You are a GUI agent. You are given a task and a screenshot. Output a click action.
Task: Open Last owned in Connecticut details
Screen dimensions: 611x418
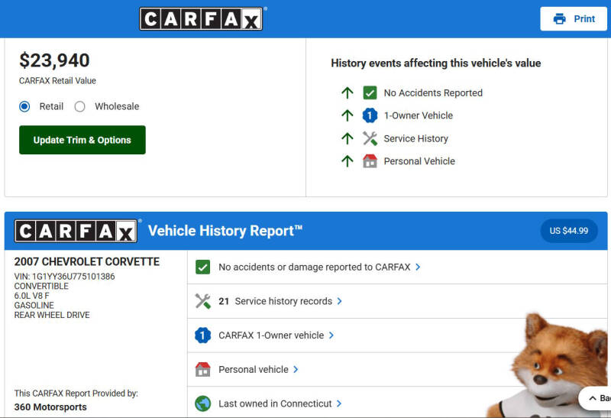click(x=339, y=403)
